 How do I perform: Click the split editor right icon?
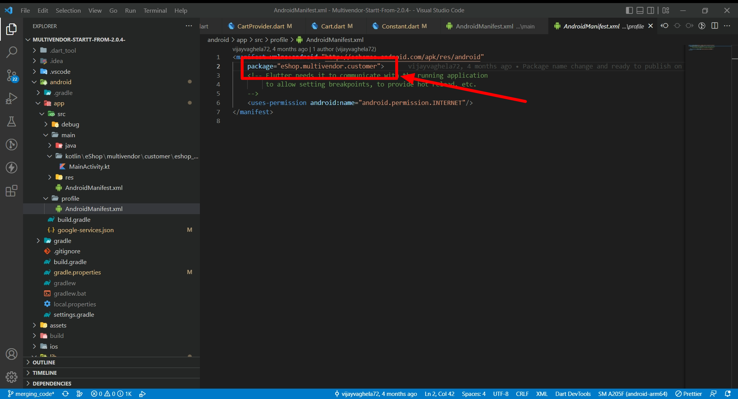pyautogui.click(x=715, y=26)
